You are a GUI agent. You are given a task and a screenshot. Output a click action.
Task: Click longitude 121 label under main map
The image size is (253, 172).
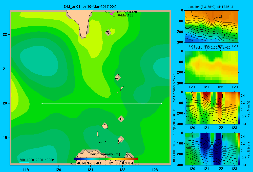(x=90, y=169)
